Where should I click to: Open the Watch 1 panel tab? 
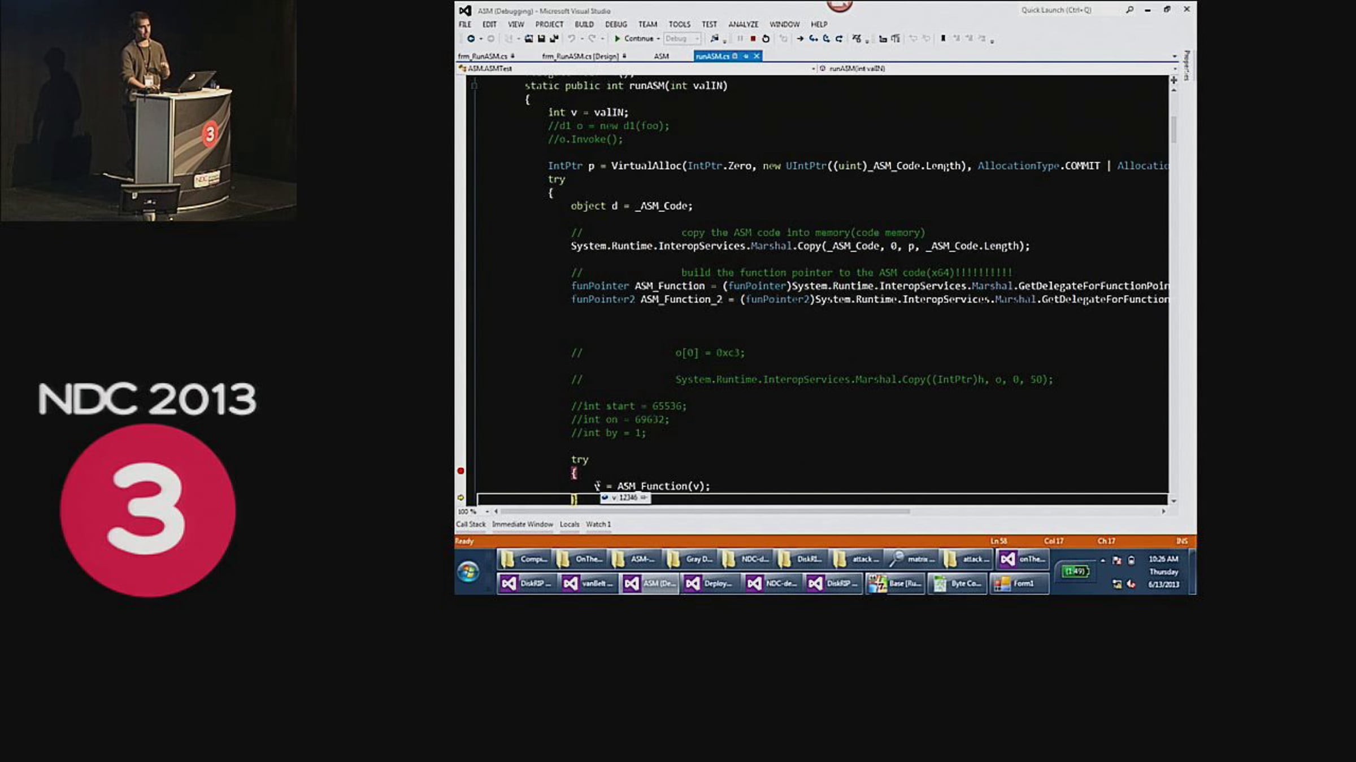598,524
